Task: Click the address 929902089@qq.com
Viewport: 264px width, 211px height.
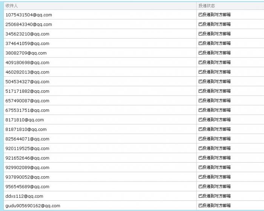Action: (x=27, y=168)
